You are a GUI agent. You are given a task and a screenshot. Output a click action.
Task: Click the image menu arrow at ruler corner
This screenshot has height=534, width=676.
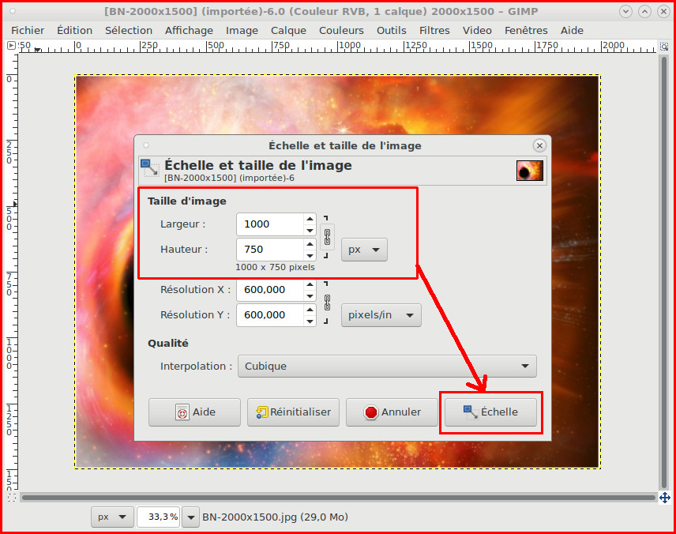click(x=12, y=45)
